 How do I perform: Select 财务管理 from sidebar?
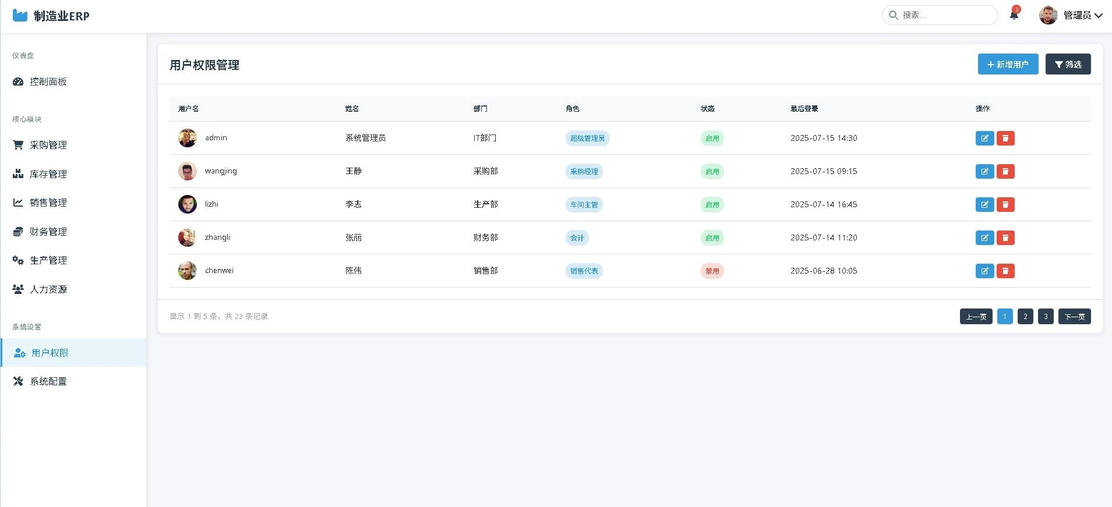coord(48,232)
